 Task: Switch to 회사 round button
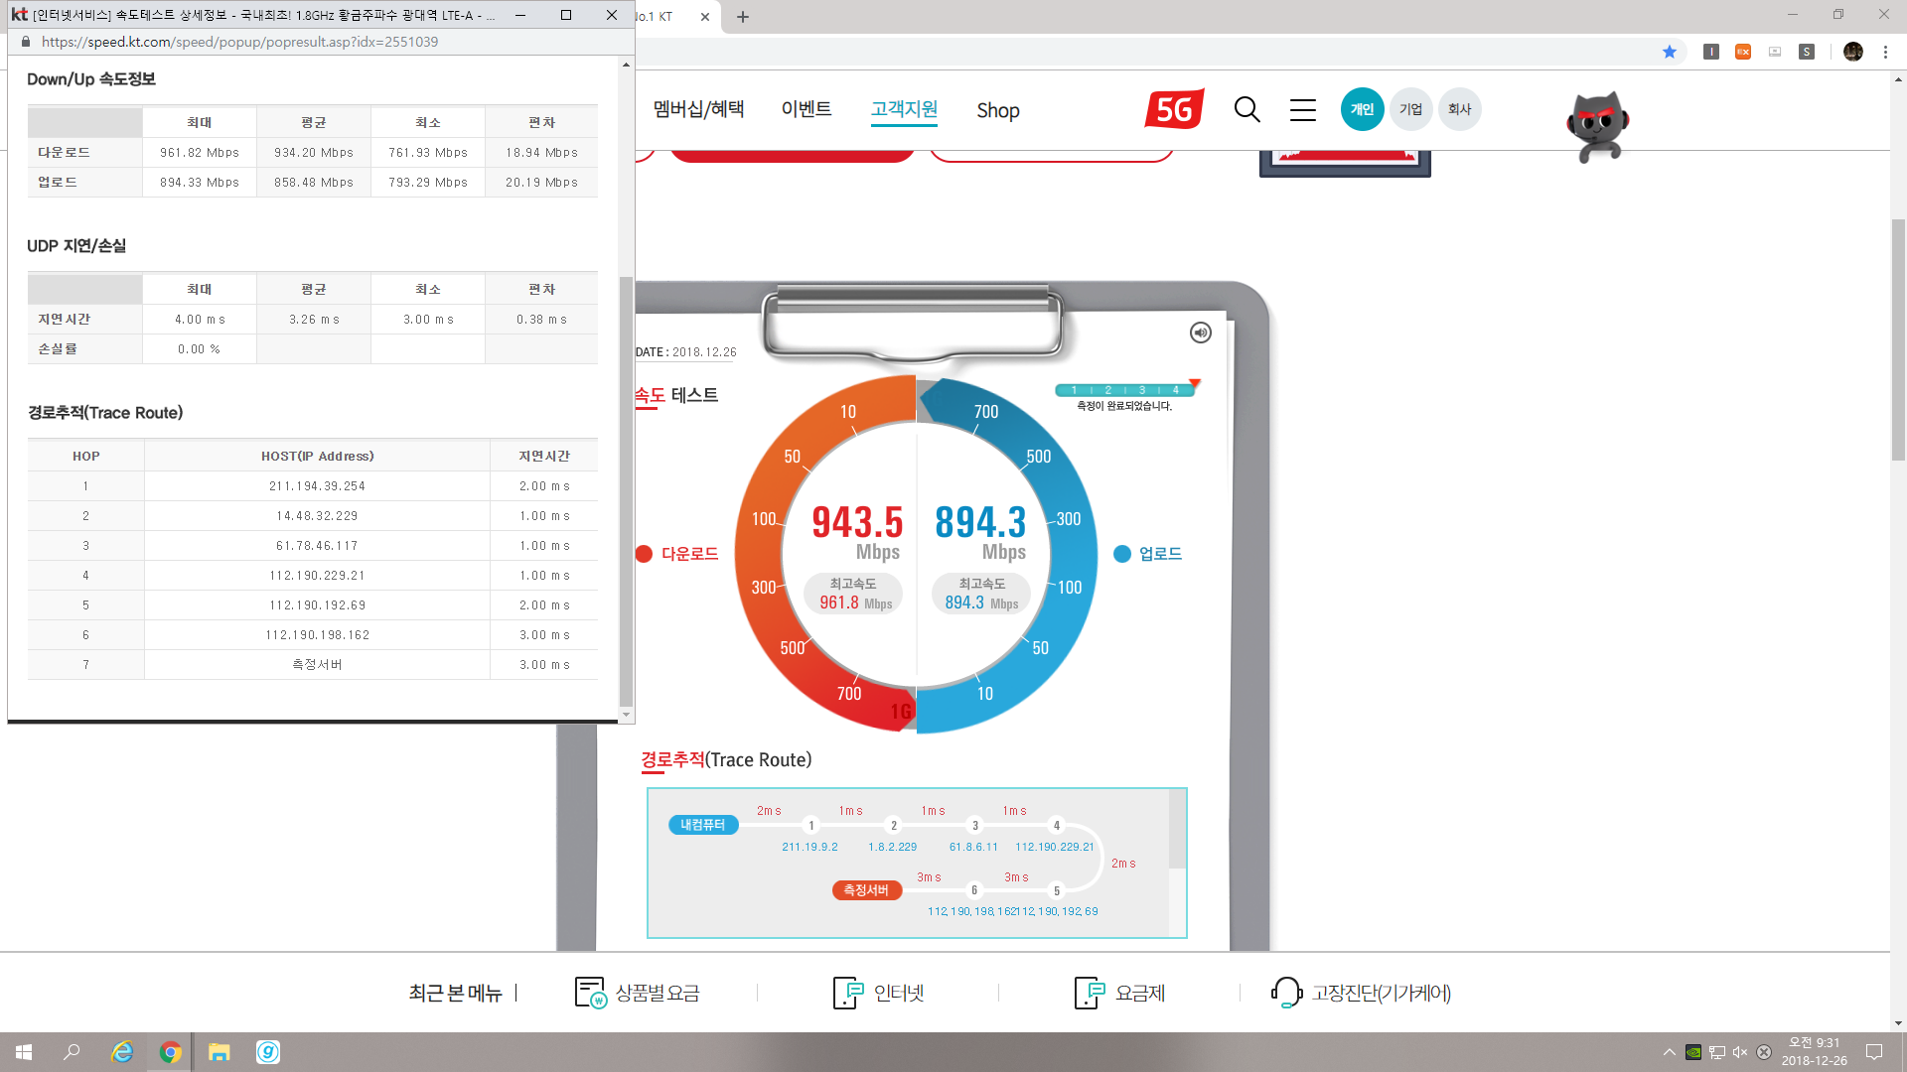tap(1459, 109)
